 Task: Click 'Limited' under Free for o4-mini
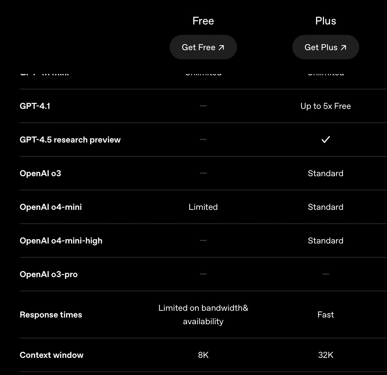(203, 207)
